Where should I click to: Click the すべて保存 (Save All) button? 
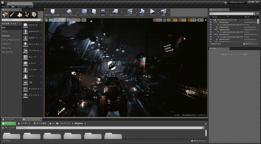point(41,123)
